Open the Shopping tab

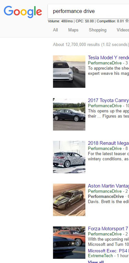[x=97, y=30]
